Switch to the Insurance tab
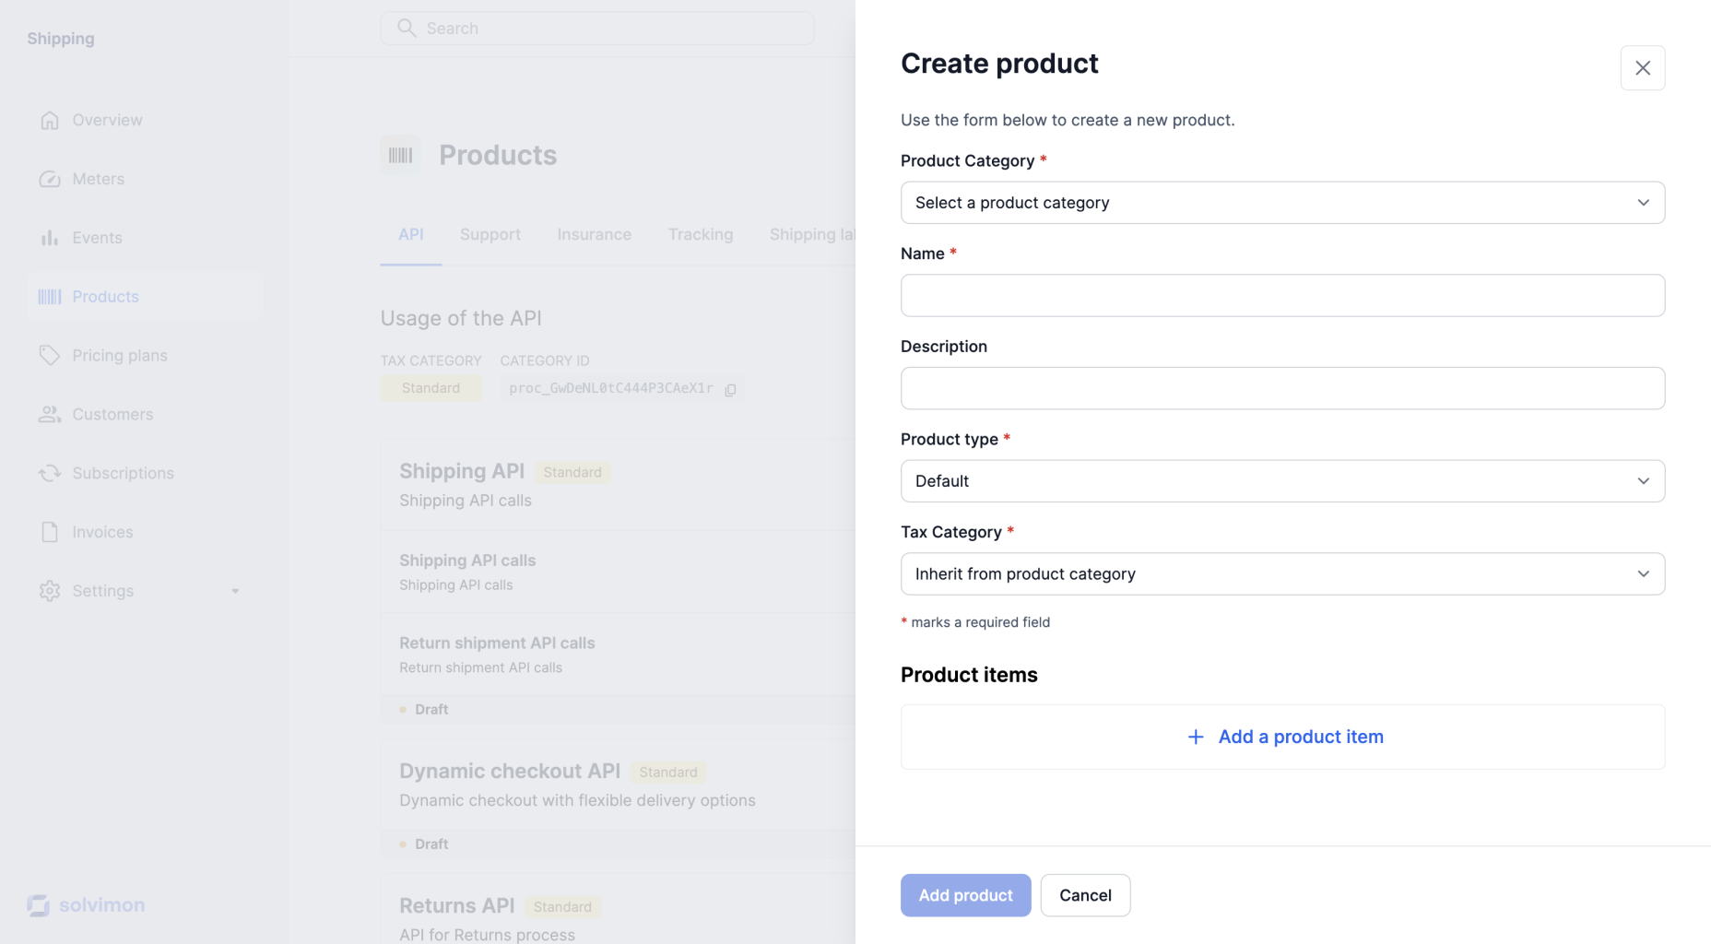 tap(594, 235)
